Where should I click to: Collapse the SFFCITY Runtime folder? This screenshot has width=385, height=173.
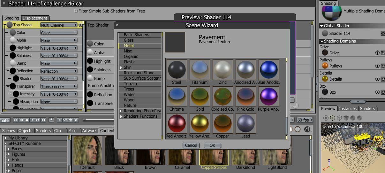point(6,144)
